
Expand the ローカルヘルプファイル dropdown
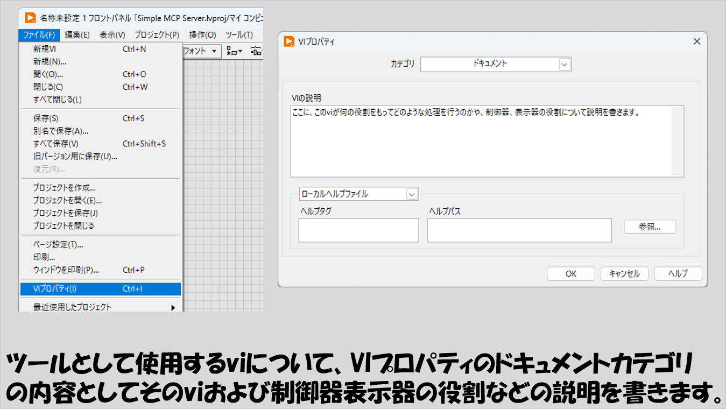point(412,194)
